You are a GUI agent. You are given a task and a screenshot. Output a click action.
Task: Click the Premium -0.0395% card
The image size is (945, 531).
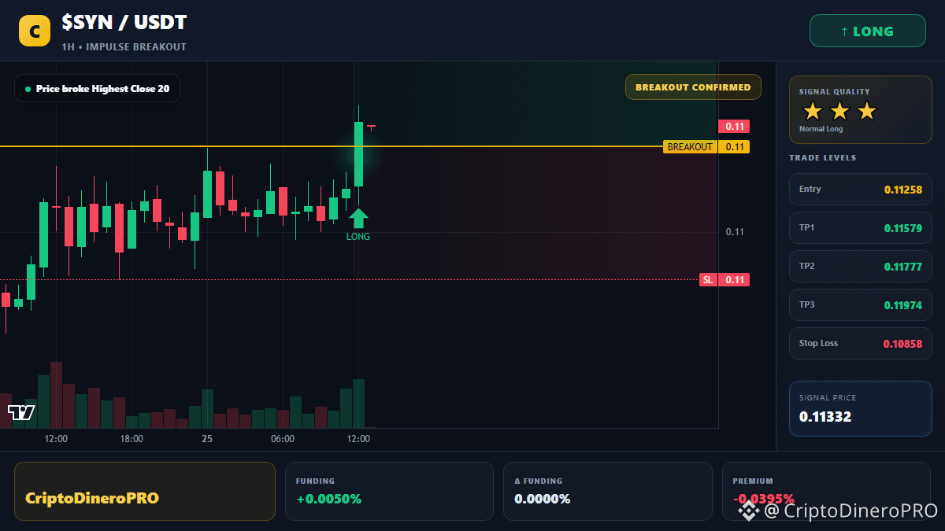tap(826, 491)
